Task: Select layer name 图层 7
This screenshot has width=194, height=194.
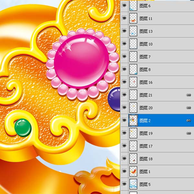Action: pyautogui.click(x=145, y=57)
